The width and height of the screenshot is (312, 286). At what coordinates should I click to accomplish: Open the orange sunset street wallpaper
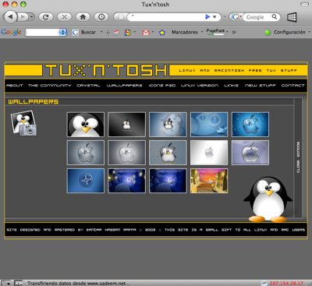tap(209, 181)
